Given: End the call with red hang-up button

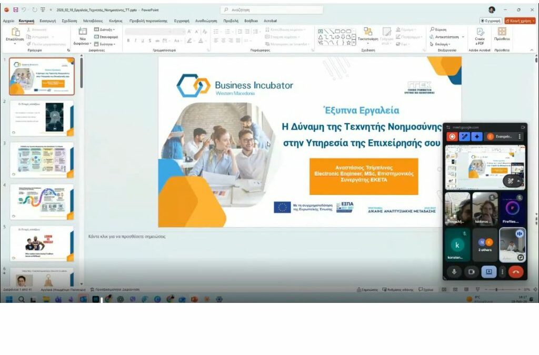Looking at the screenshot, I should (515, 272).
